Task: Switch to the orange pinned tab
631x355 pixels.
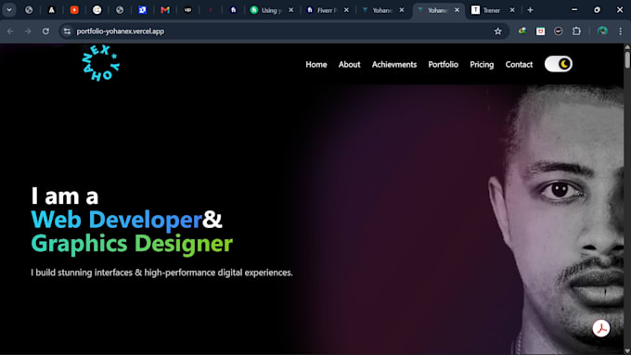Action: 74,10
